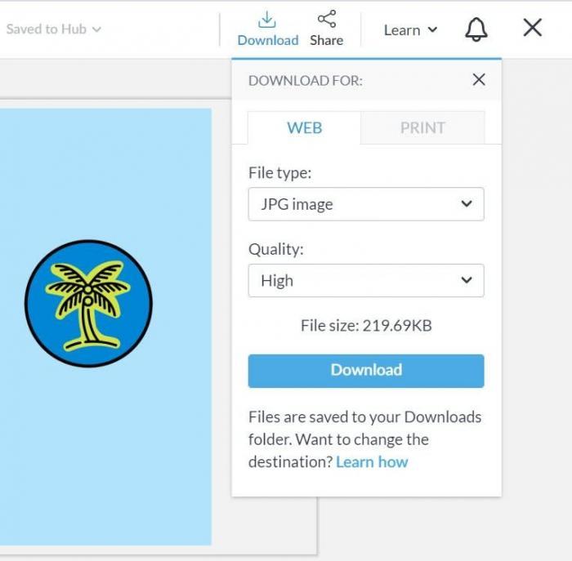Open the Saved to Hub dropdown
This screenshot has width=572, height=561.
[x=53, y=29]
